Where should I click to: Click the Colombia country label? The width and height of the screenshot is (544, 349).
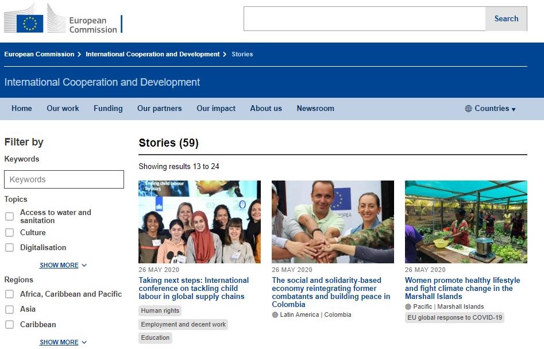click(338, 315)
